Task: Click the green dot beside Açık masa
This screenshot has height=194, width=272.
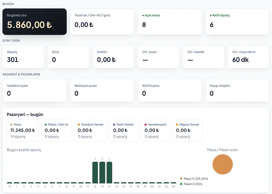Action: pos(143,15)
